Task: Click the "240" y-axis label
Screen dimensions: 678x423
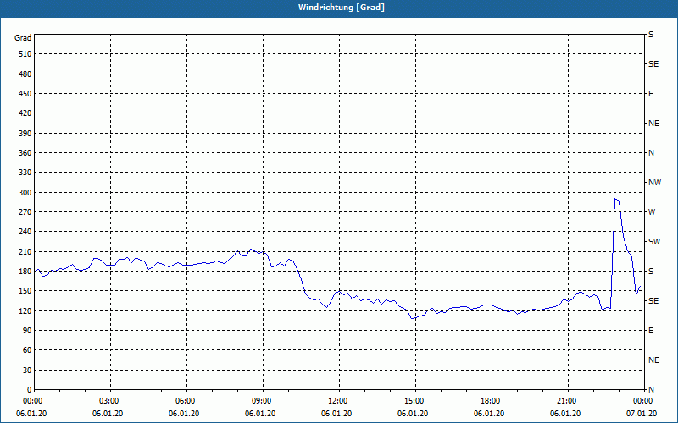Action: tap(25, 232)
